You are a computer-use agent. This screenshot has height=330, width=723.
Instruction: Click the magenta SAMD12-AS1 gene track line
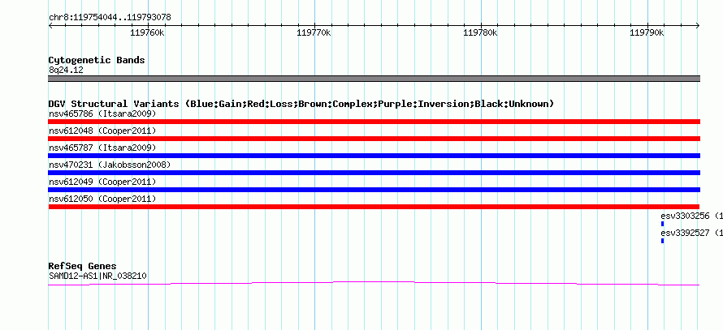click(374, 284)
